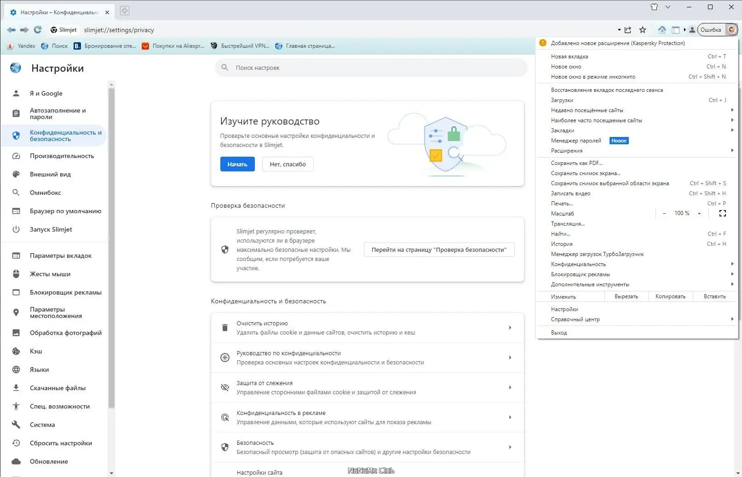Screen dimensions: 742x477
Task: Select the back navigation arrow
Action: tap(11, 30)
